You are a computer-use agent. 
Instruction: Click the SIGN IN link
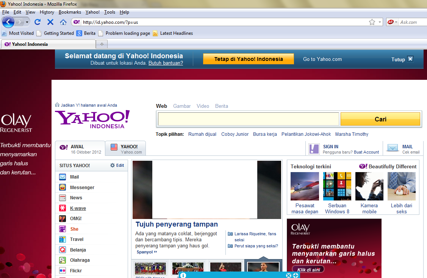click(331, 146)
